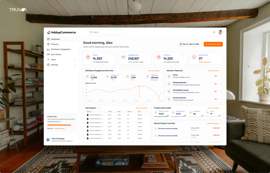
Task: Click the search magnifier icon
Action: tap(91, 32)
